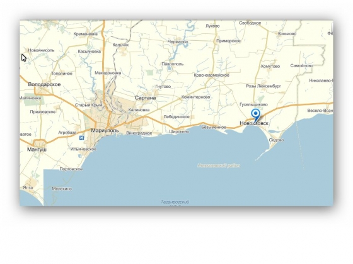
Task: Click the Кременевка village label
Action: 86,34
